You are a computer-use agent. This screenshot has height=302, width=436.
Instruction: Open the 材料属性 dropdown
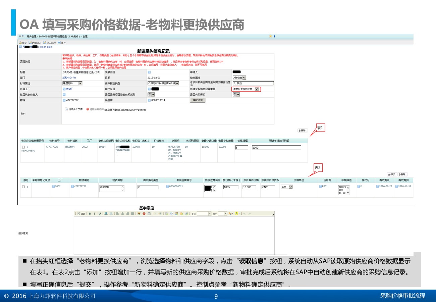80,83
